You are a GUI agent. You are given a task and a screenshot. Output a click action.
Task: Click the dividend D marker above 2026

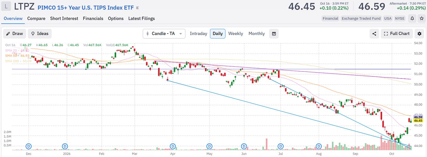point(65,146)
